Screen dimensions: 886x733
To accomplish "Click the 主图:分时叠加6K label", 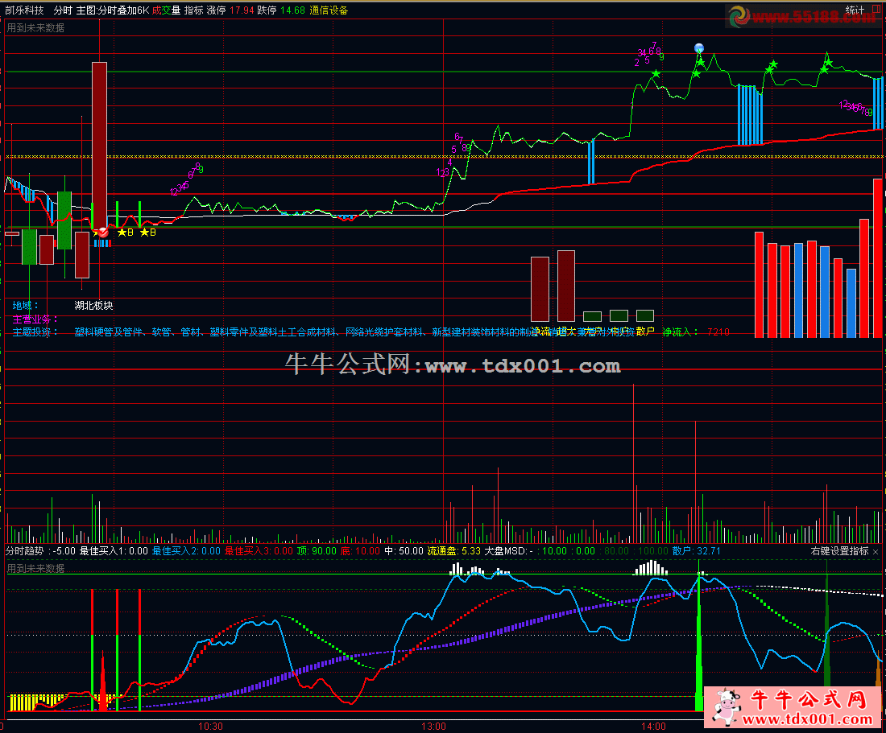I will 113,10.
